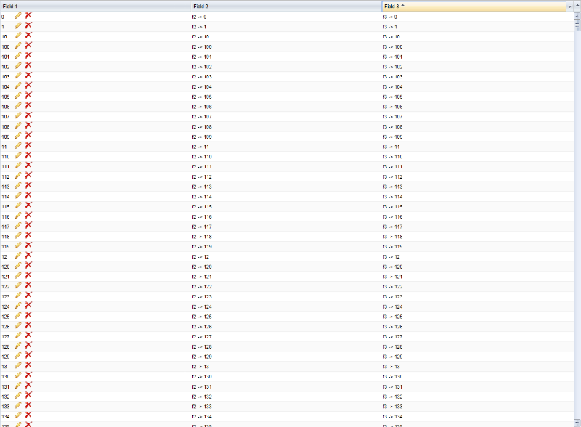This screenshot has width=581, height=427.
Task: Open the Field 3 column header dropdown arrow
Action: click(x=570, y=7)
